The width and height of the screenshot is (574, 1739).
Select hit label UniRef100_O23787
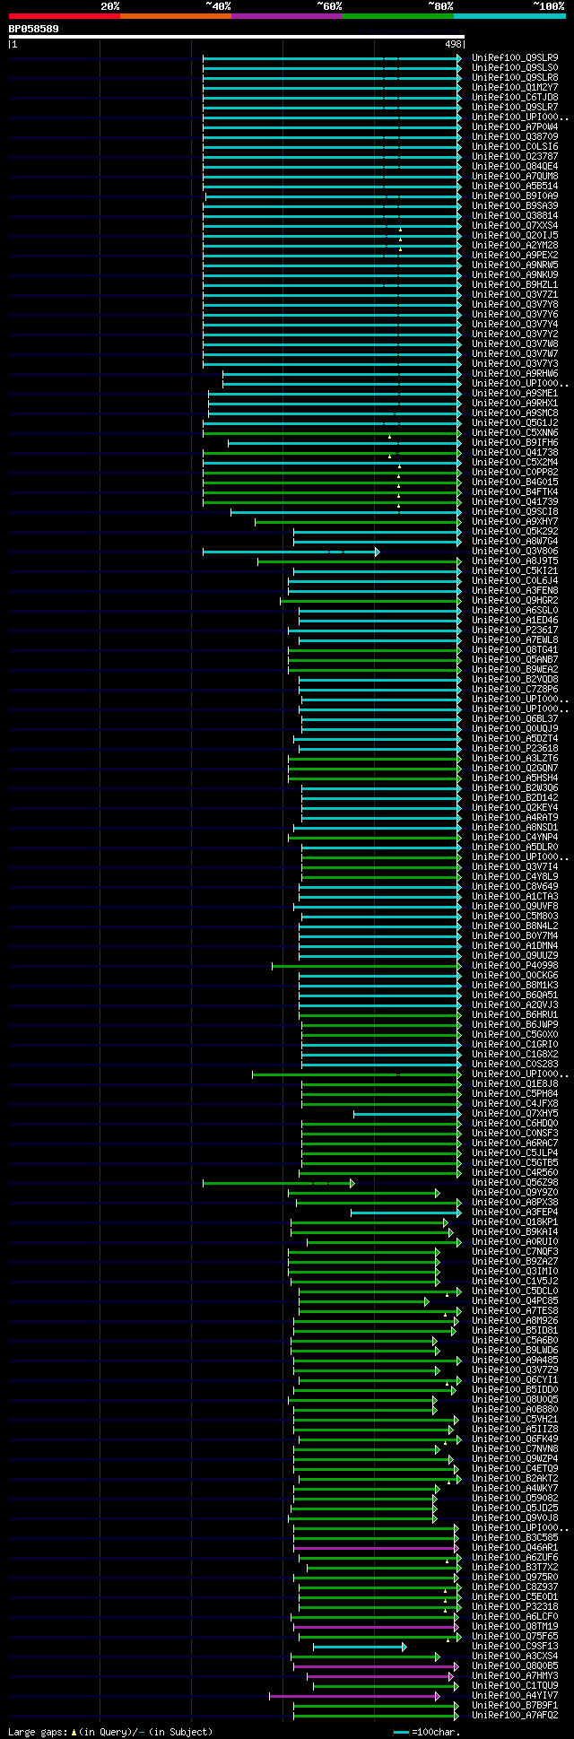click(x=515, y=156)
